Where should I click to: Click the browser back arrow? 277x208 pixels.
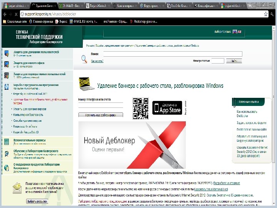pyautogui.click(x=5, y=14)
